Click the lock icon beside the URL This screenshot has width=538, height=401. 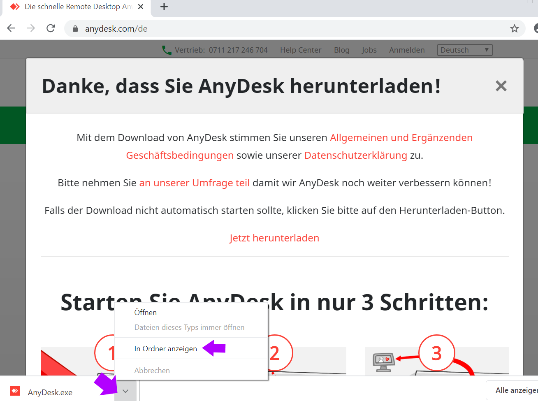[x=75, y=29]
